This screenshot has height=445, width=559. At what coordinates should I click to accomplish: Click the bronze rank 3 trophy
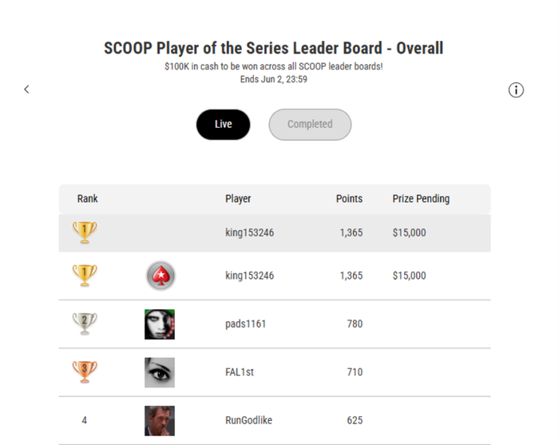[85, 372]
